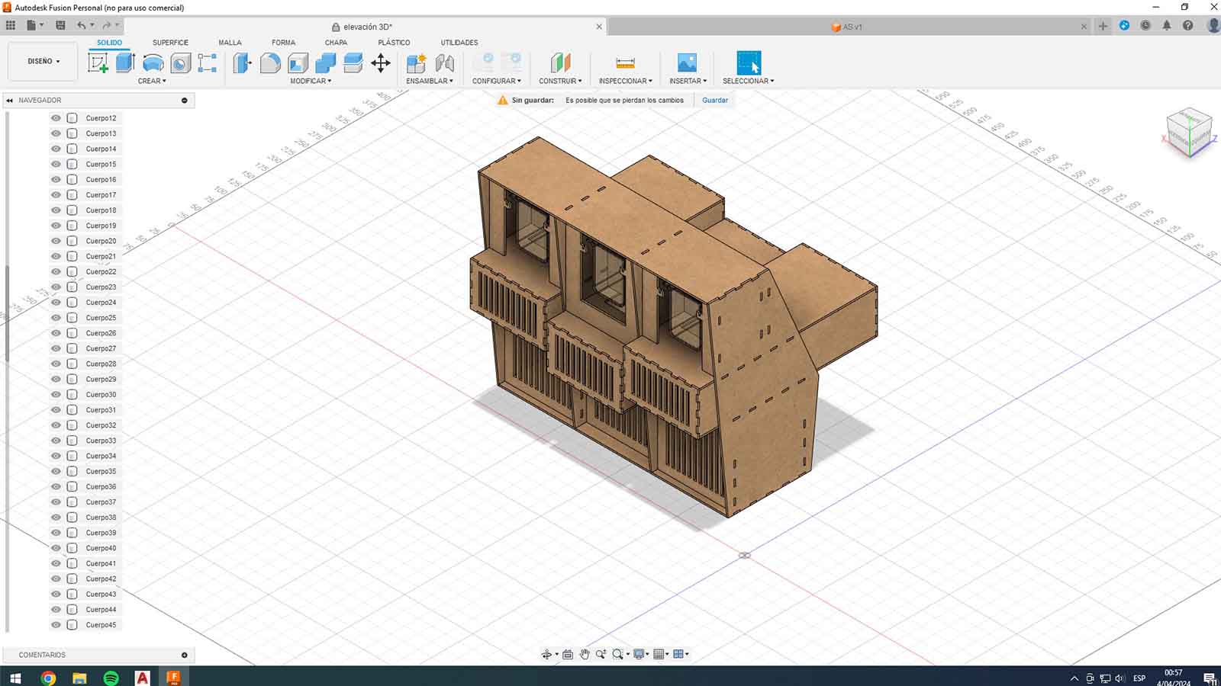Viewport: 1221px width, 686px height.
Task: Select the Insert Image icon
Action: tap(687, 63)
